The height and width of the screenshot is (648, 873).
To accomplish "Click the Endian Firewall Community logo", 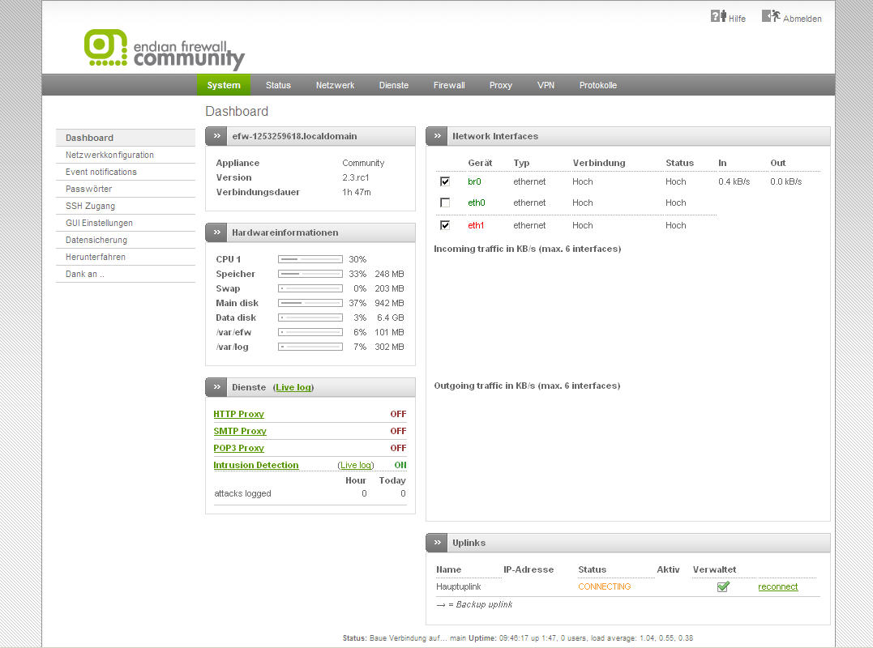I will point(164,49).
